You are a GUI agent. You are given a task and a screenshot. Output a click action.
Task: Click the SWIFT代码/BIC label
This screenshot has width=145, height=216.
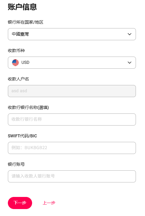(x=22, y=136)
